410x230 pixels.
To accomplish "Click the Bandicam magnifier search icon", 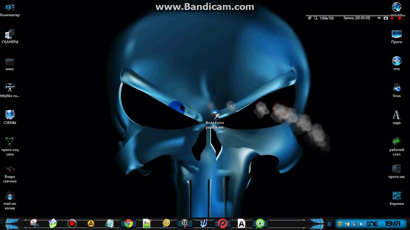I will point(316,18).
